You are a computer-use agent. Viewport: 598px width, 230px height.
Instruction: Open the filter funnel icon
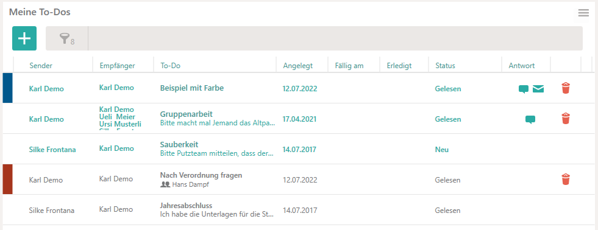click(65, 38)
